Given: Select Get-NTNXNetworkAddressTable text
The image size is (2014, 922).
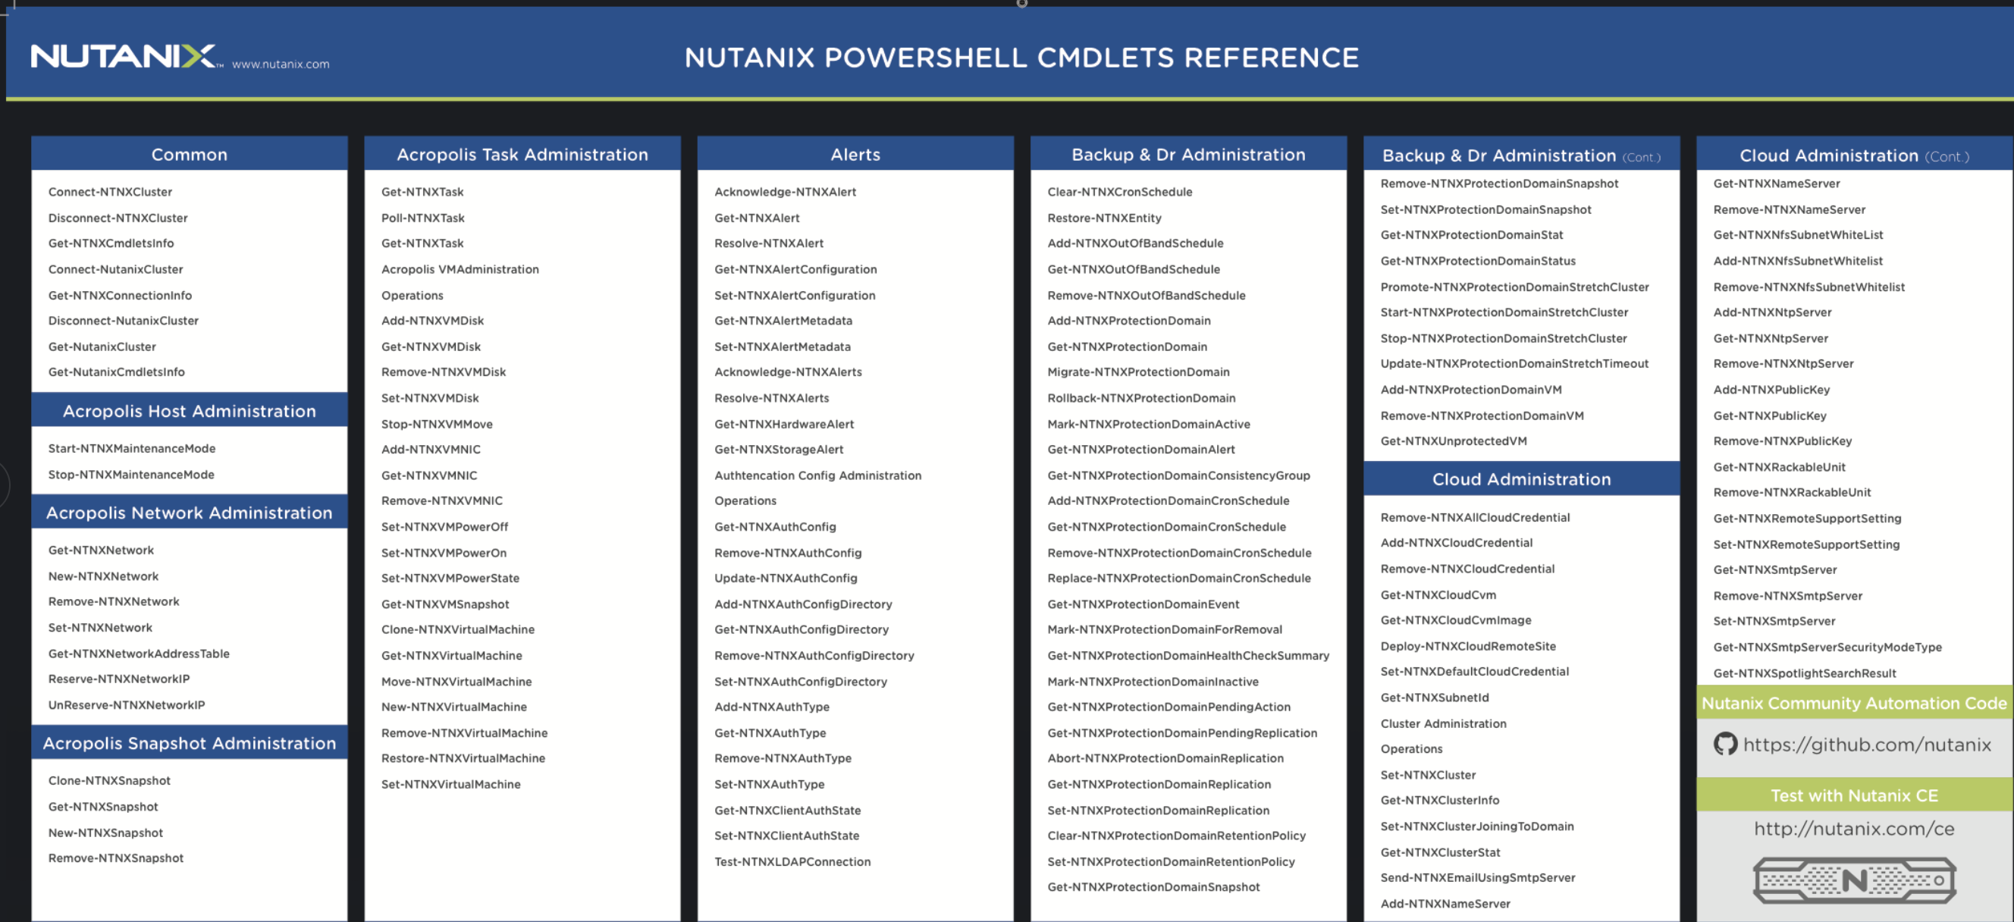Looking at the screenshot, I should point(140,653).
